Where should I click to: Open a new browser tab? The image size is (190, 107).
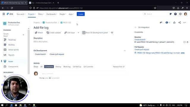58,3
